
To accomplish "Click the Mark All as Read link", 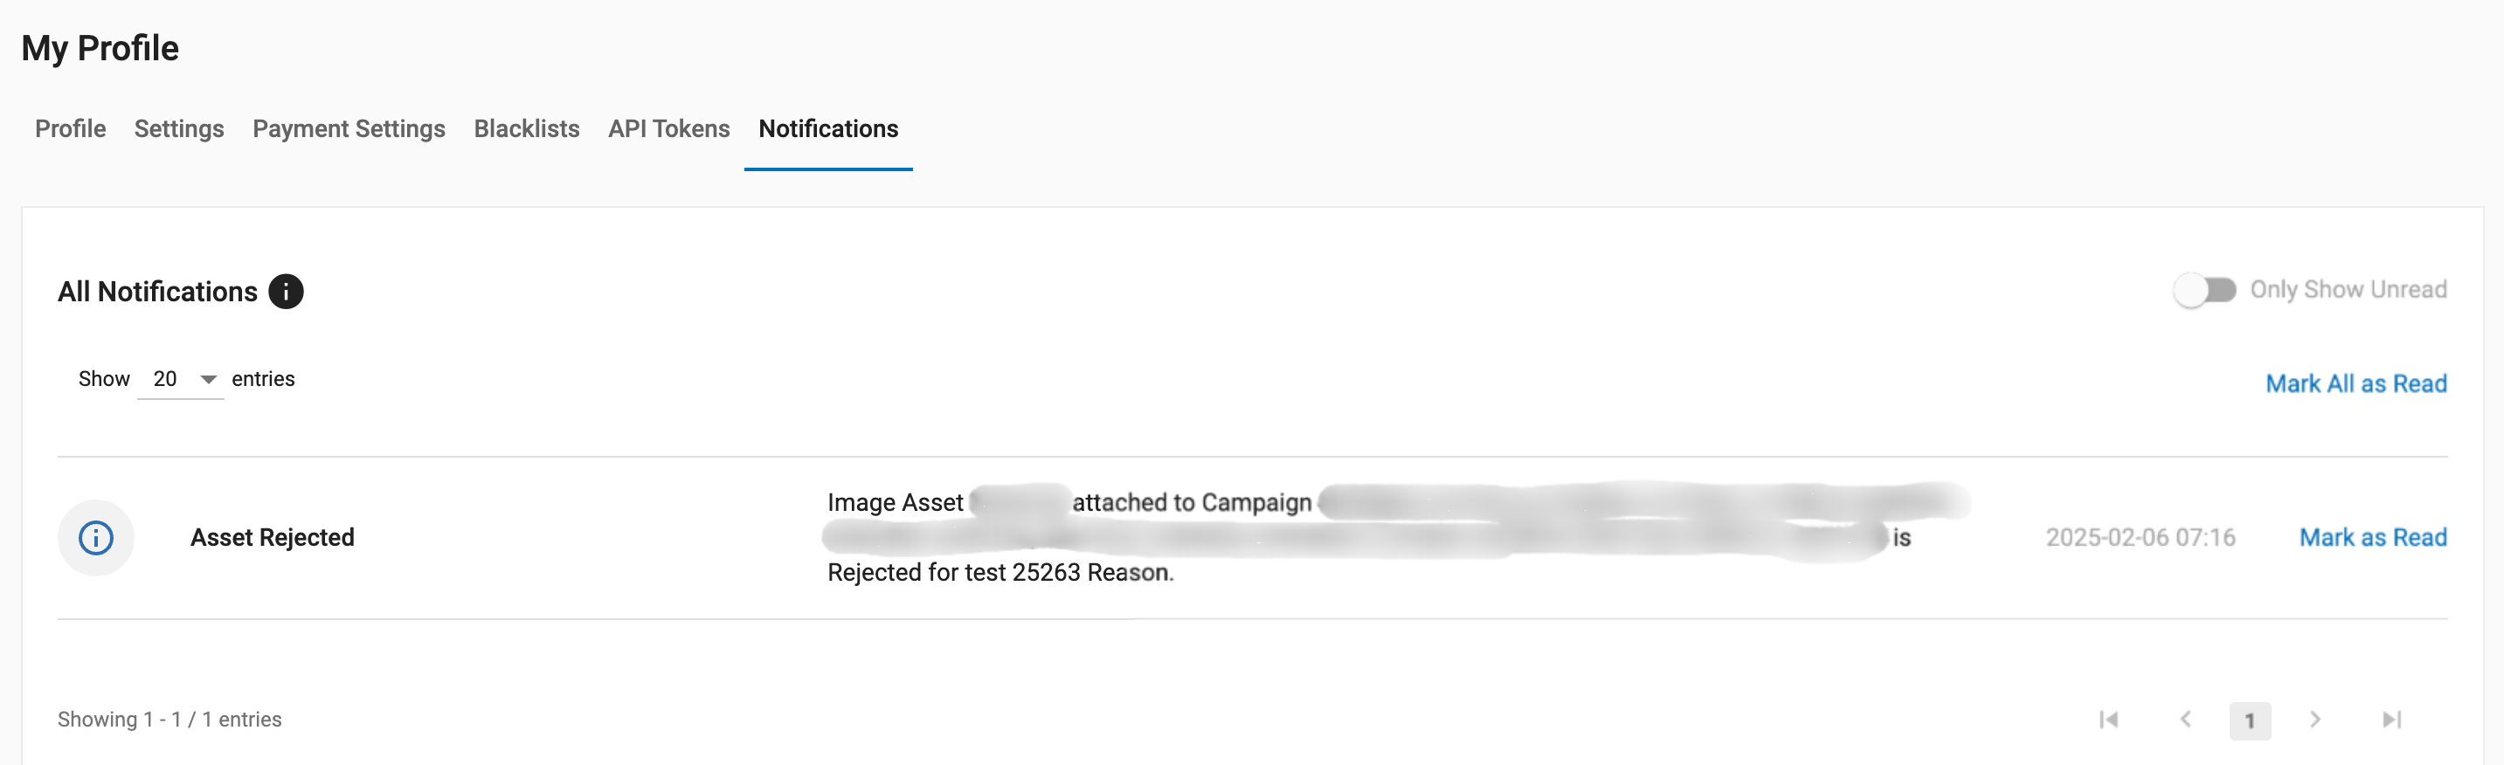I will coord(2355,384).
